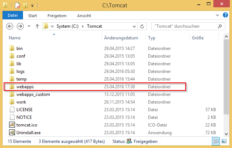This screenshot has width=232, height=148.
Task: Click the New Folder icon in title bar
Action: pos(26,5)
